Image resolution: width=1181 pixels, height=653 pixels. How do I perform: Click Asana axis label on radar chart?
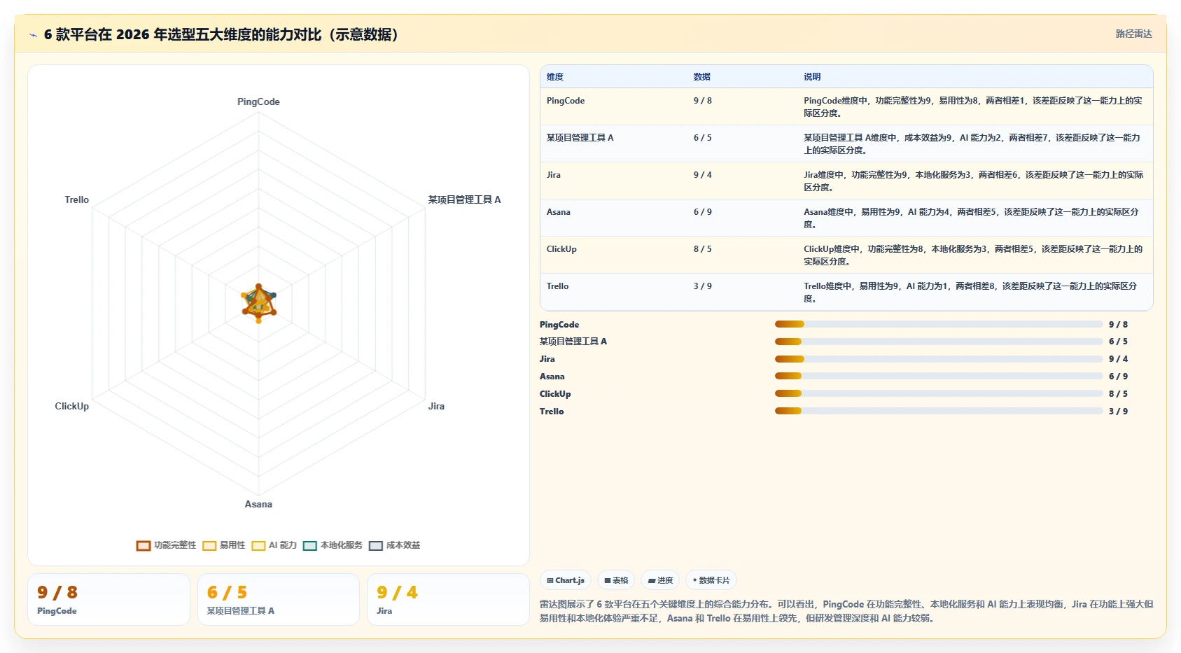click(258, 504)
